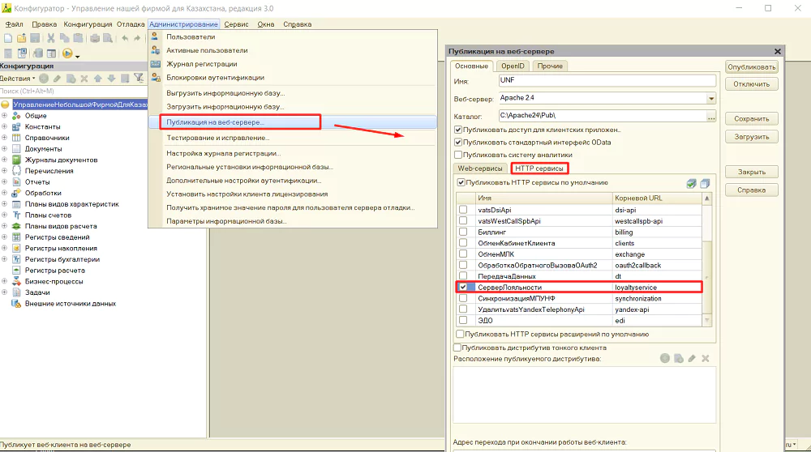
Task: Click the Edit pencil icon in Configuration panel
Action: click(x=57, y=79)
